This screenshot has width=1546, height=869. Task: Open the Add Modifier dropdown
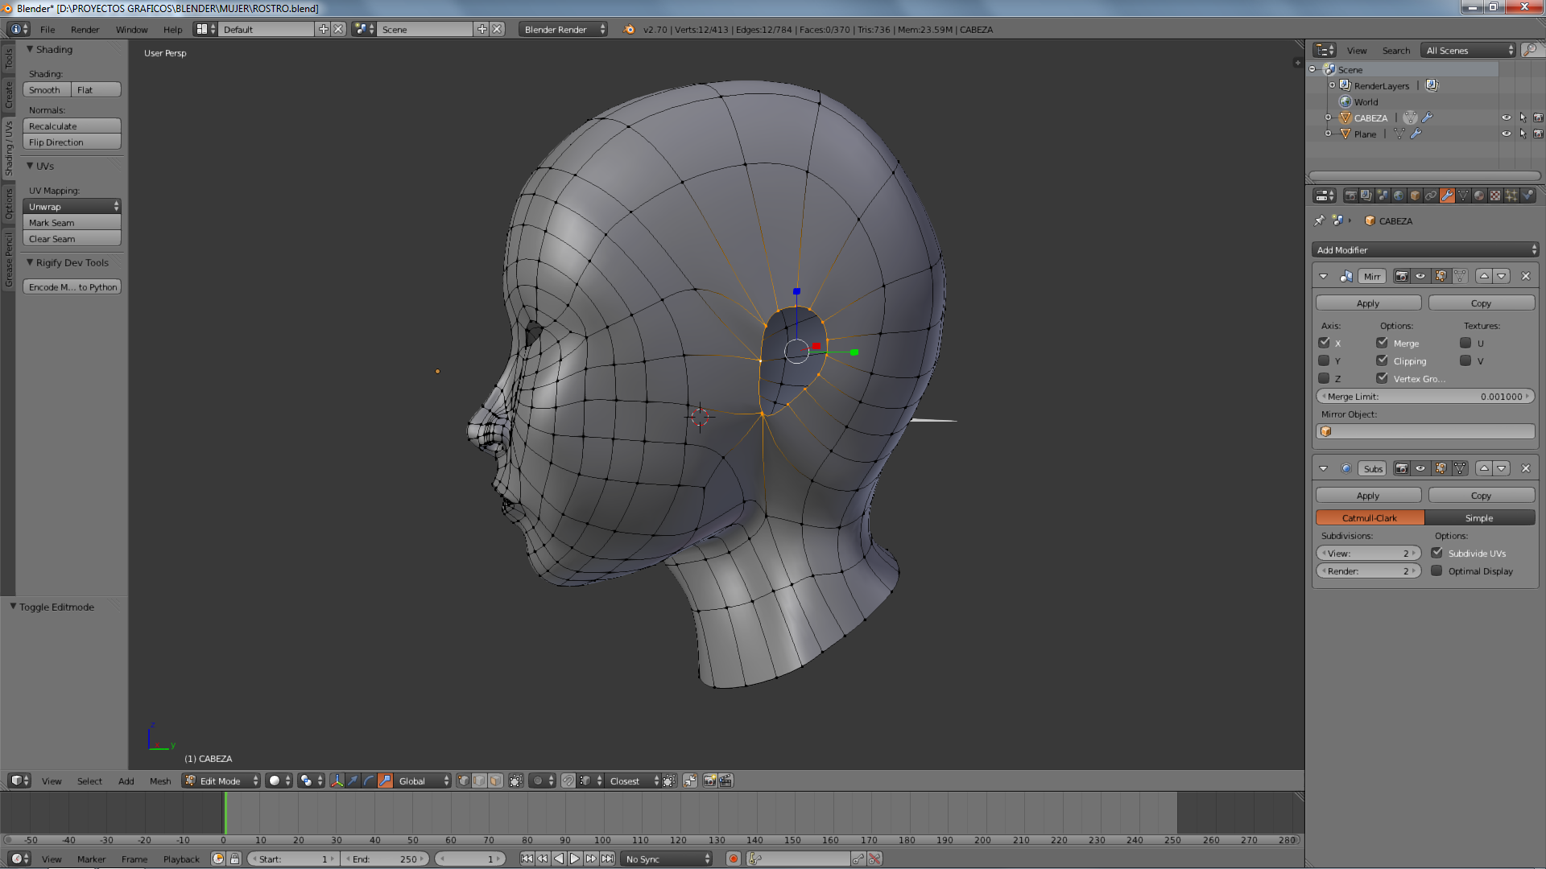coord(1424,249)
